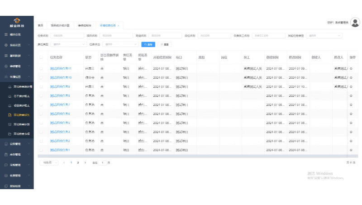The height and width of the screenshot is (205, 362).
Task: Click the action icon in task 3 row
Action: click(351, 132)
